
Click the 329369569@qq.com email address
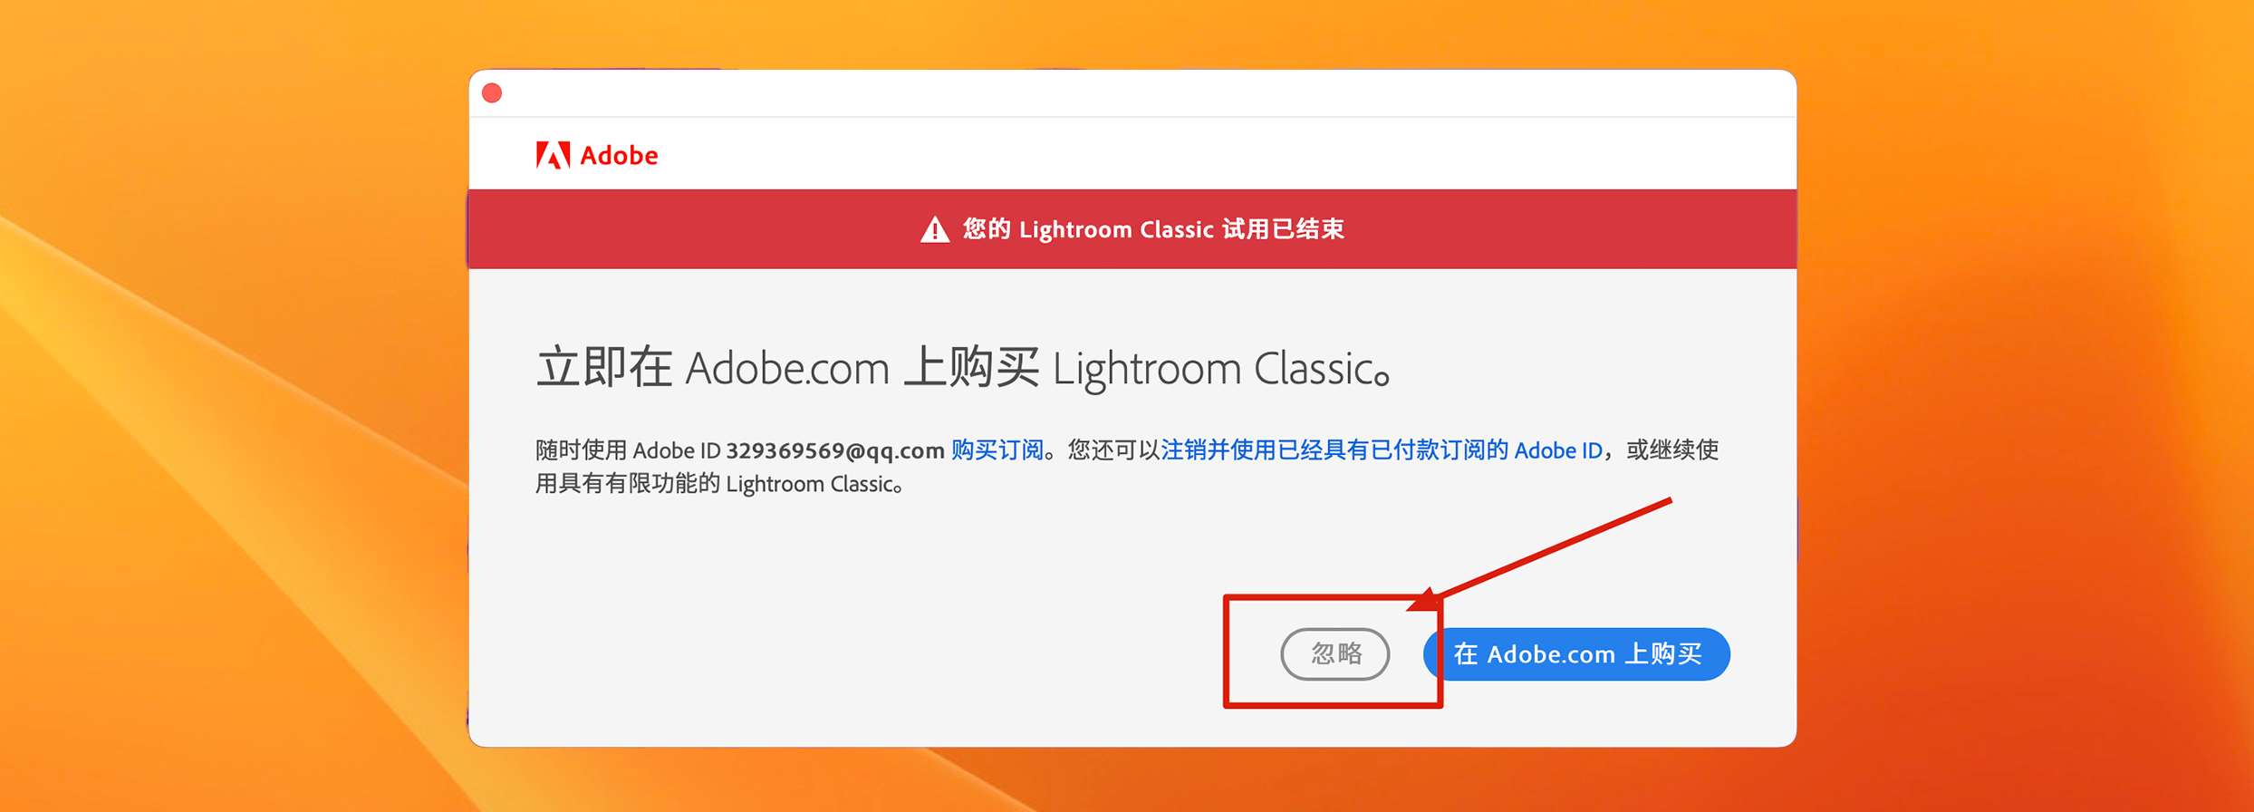835,450
